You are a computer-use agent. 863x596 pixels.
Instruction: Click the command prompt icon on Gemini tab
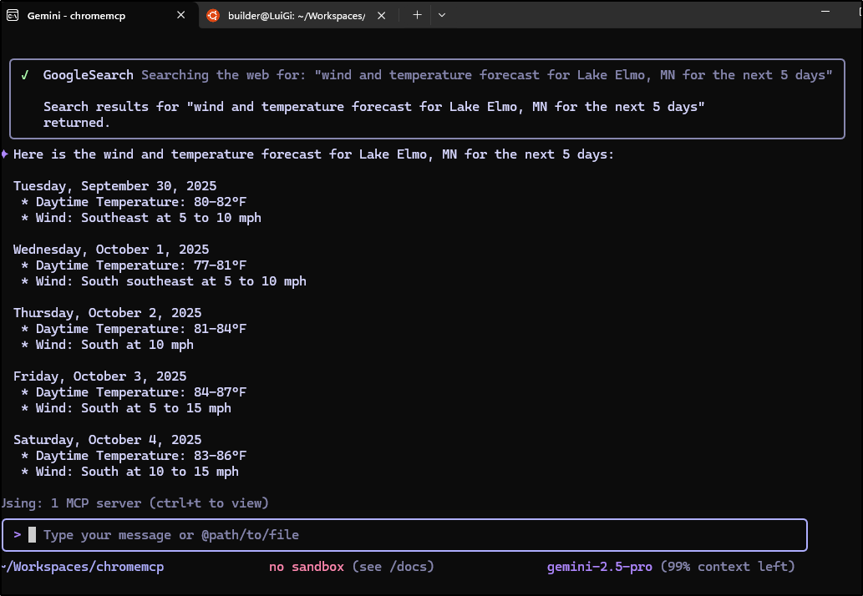click(x=13, y=16)
